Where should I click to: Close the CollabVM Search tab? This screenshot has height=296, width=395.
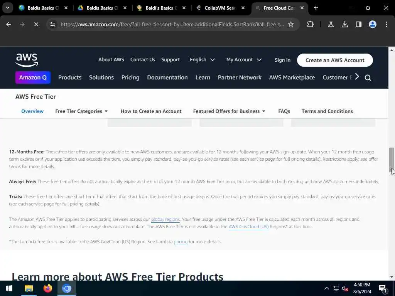(x=243, y=8)
